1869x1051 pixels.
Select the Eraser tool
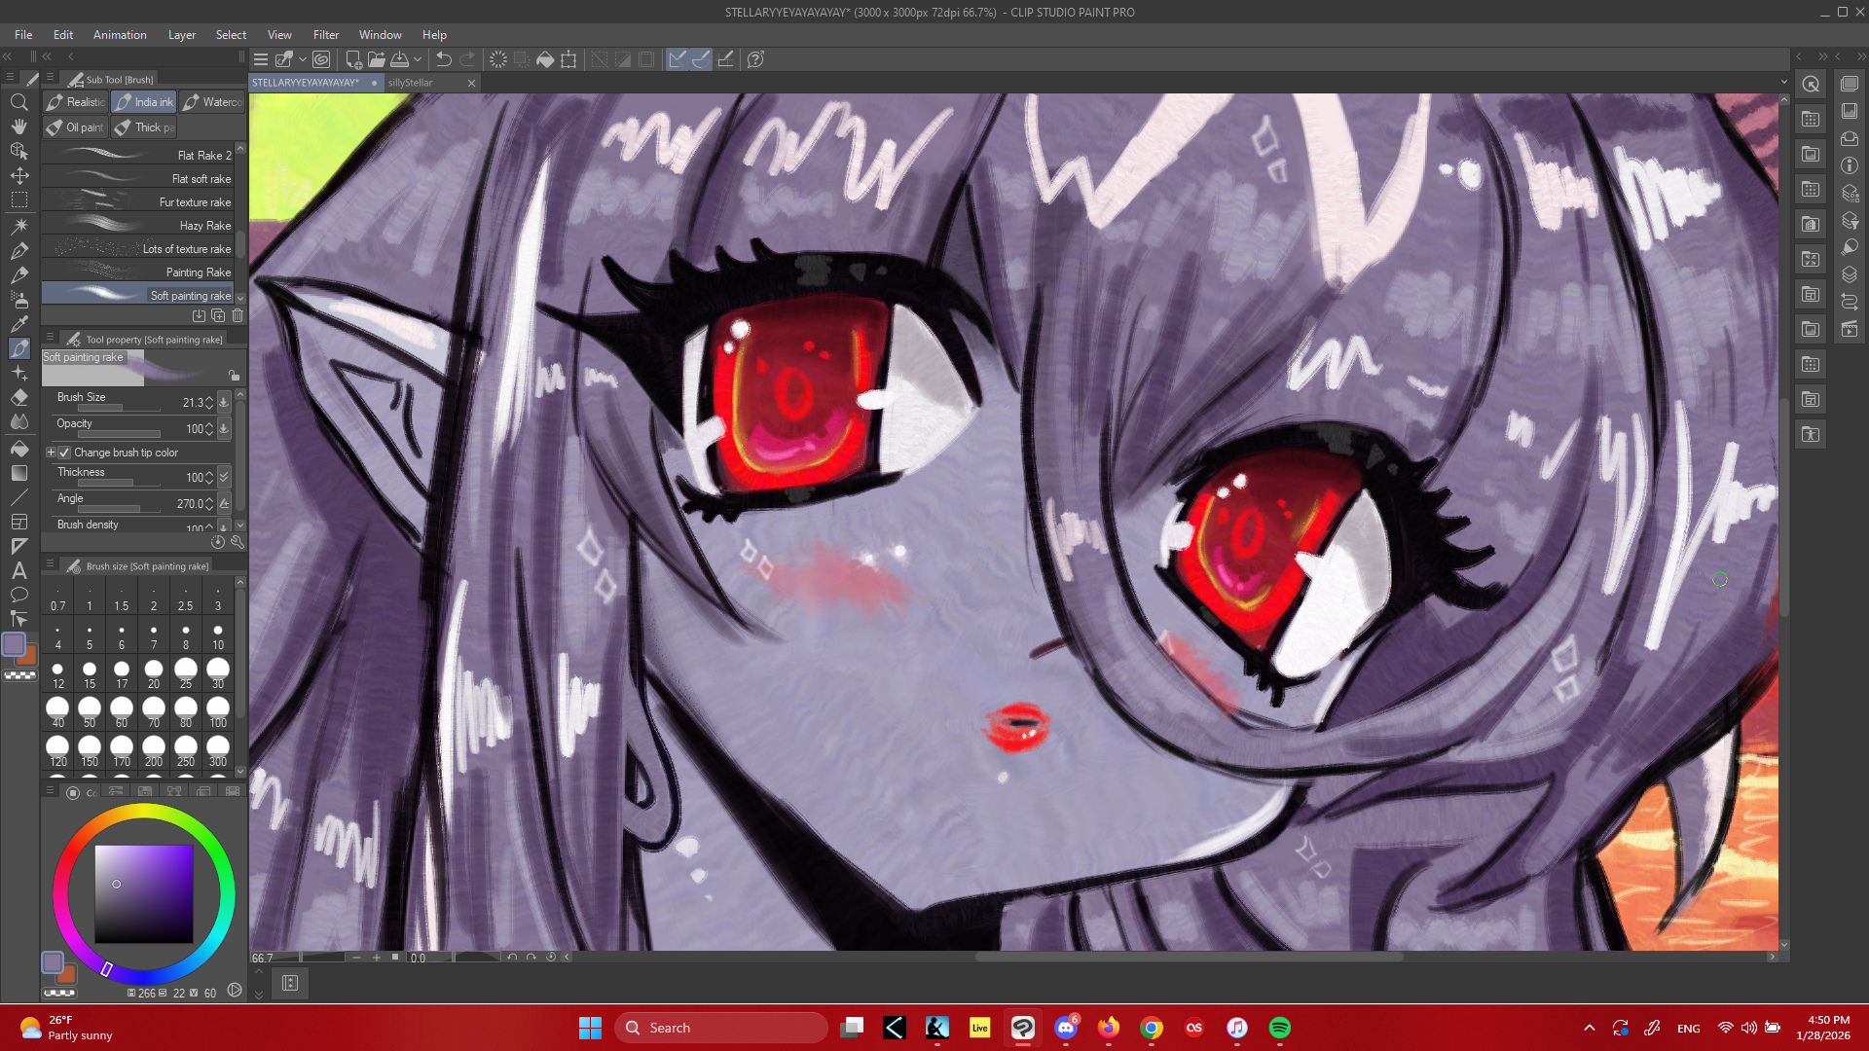[18, 397]
